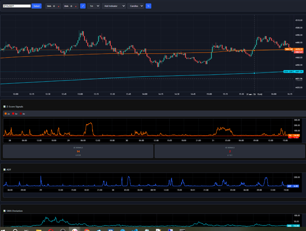Click the 3σ Signals count card showing 2
Image resolution: width=306 pixels, height=231 pixels.
point(230,151)
